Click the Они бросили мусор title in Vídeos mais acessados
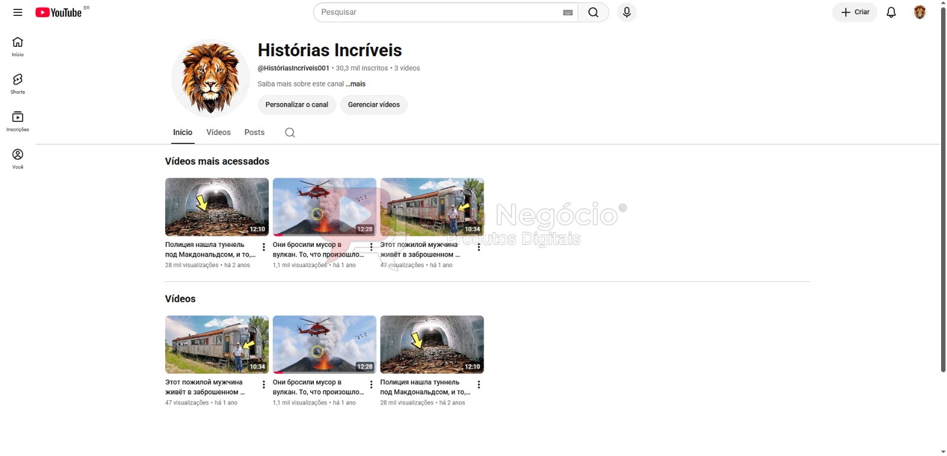The image size is (947, 456). 318,249
